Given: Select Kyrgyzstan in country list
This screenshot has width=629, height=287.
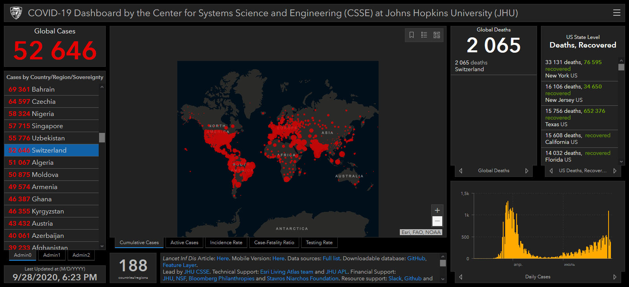Looking at the screenshot, I should click(x=51, y=211).
